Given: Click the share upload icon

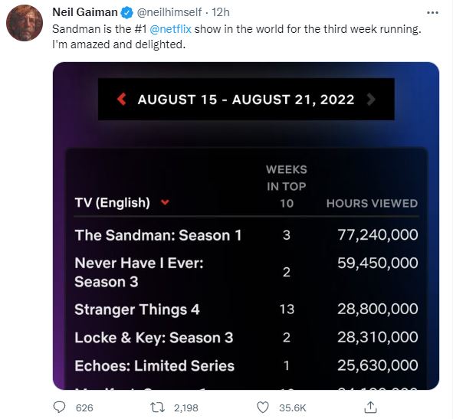Looking at the screenshot, I should [x=370, y=408].
